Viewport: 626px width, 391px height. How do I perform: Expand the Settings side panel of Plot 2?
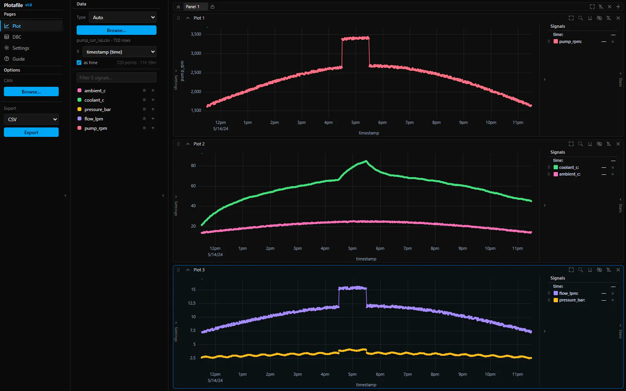(176, 205)
